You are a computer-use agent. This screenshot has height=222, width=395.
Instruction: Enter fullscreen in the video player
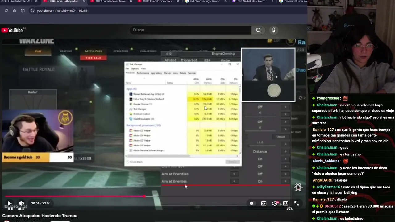(x=297, y=203)
